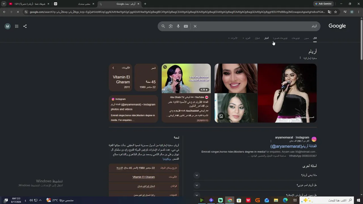Switch to the معنى سندباد tab
This screenshot has height=204, width=363.
pos(74,4)
